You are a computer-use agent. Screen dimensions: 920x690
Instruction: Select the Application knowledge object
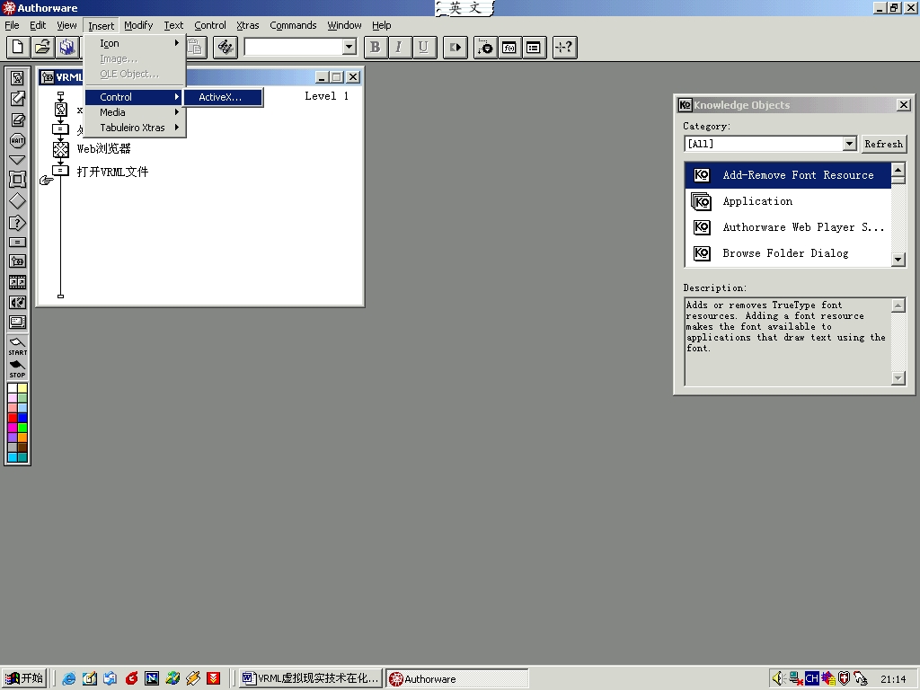788,201
